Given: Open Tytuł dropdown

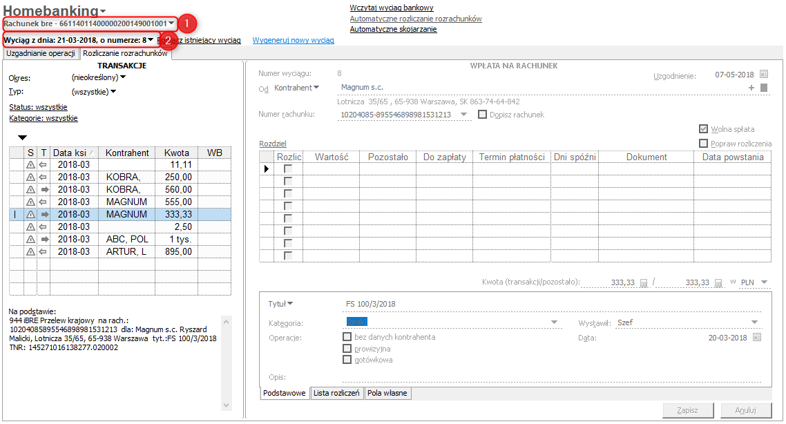Looking at the screenshot, I should tap(290, 304).
